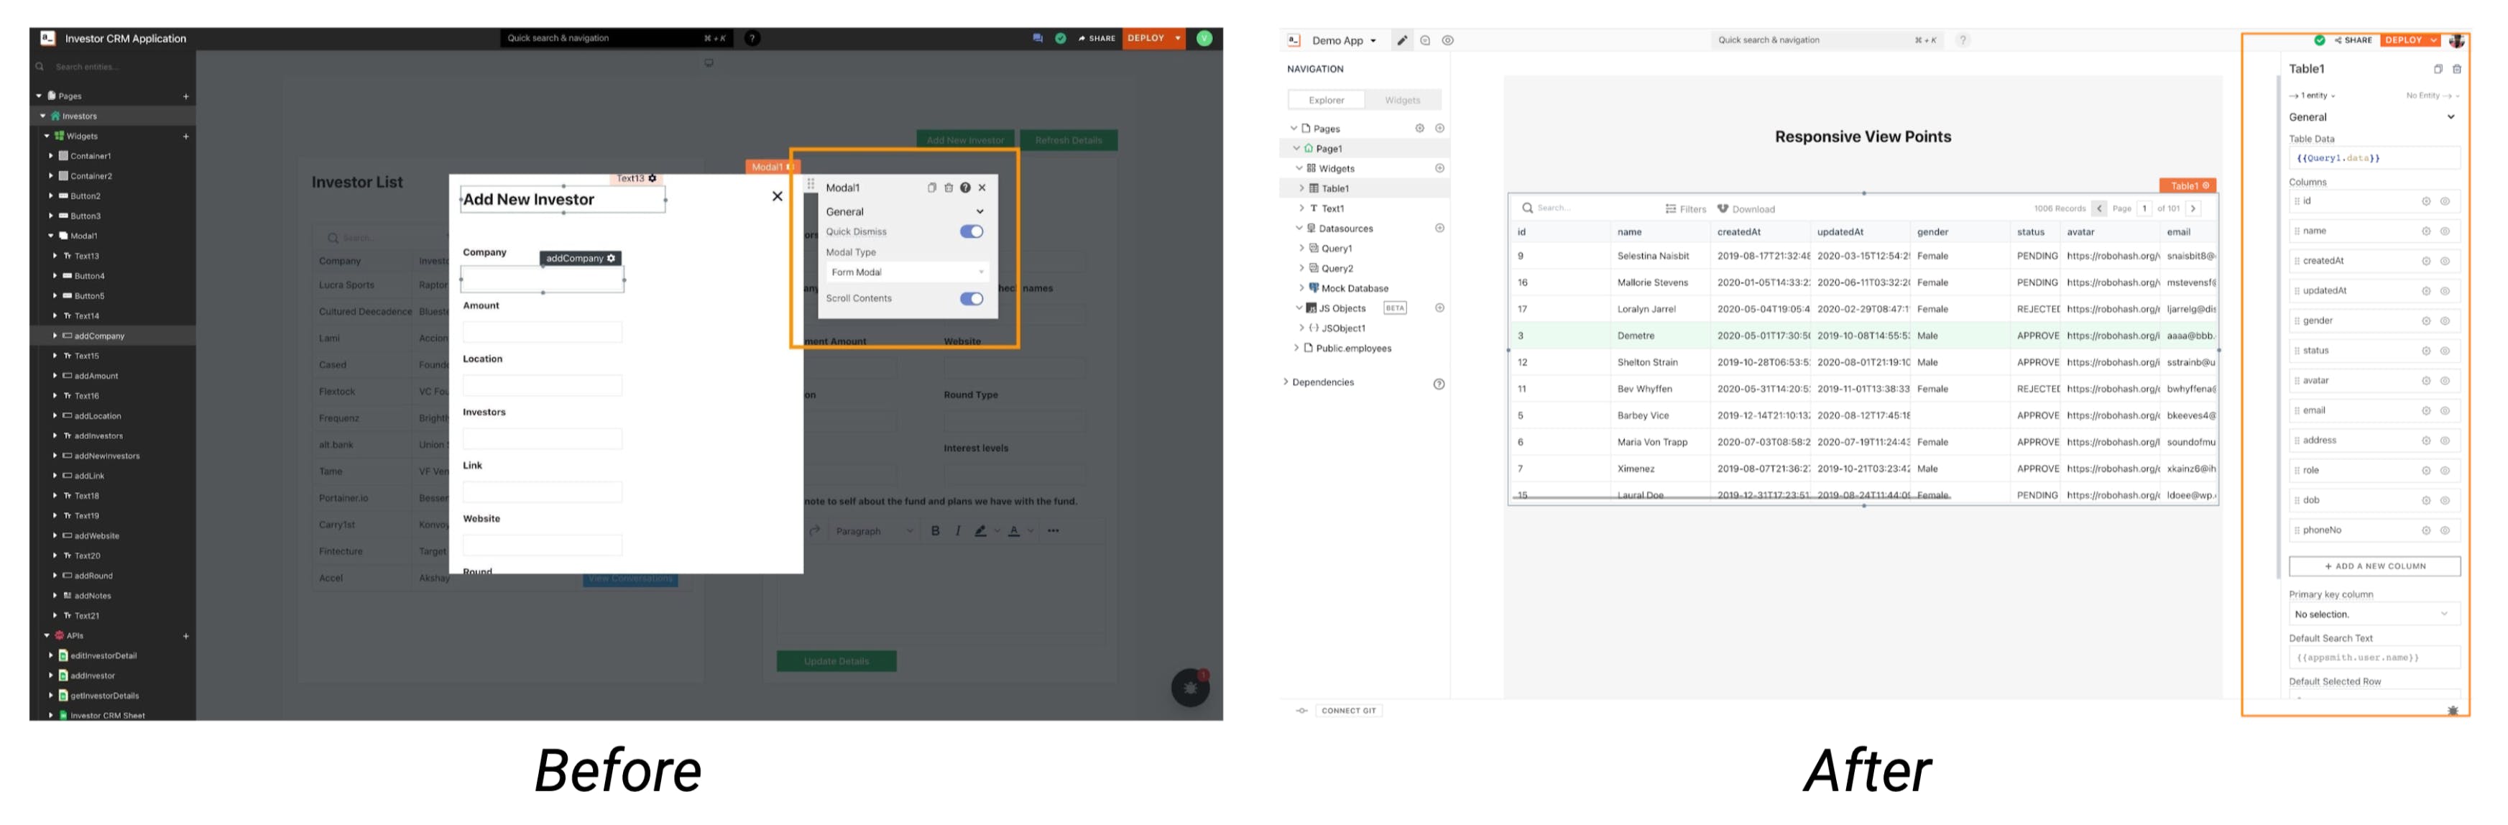2508x825 pixels.
Task: Toggle the Quick Dismiss switch
Action: coord(971,232)
